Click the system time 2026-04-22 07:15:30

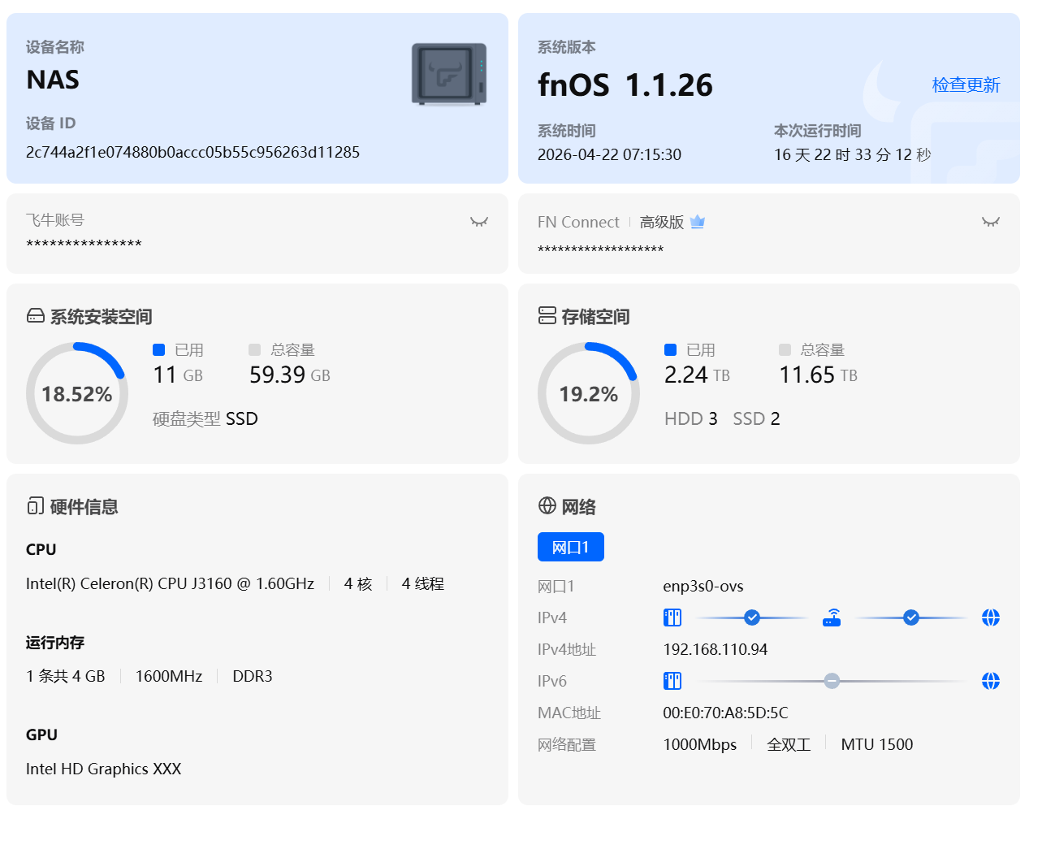pos(609,154)
